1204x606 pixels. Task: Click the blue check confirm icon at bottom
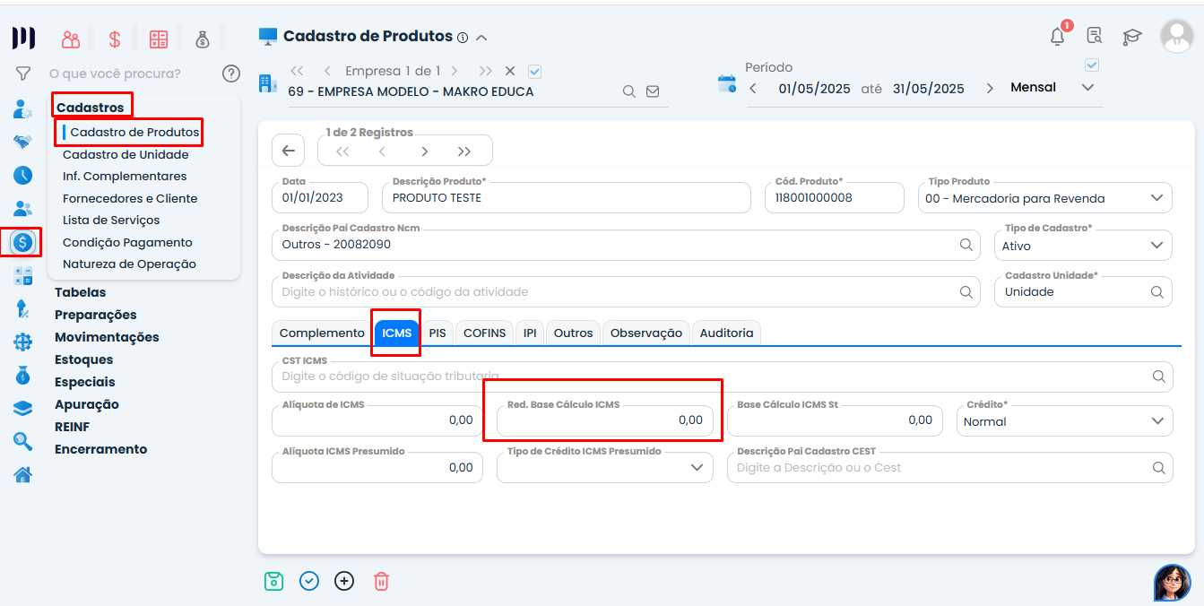coord(309,581)
